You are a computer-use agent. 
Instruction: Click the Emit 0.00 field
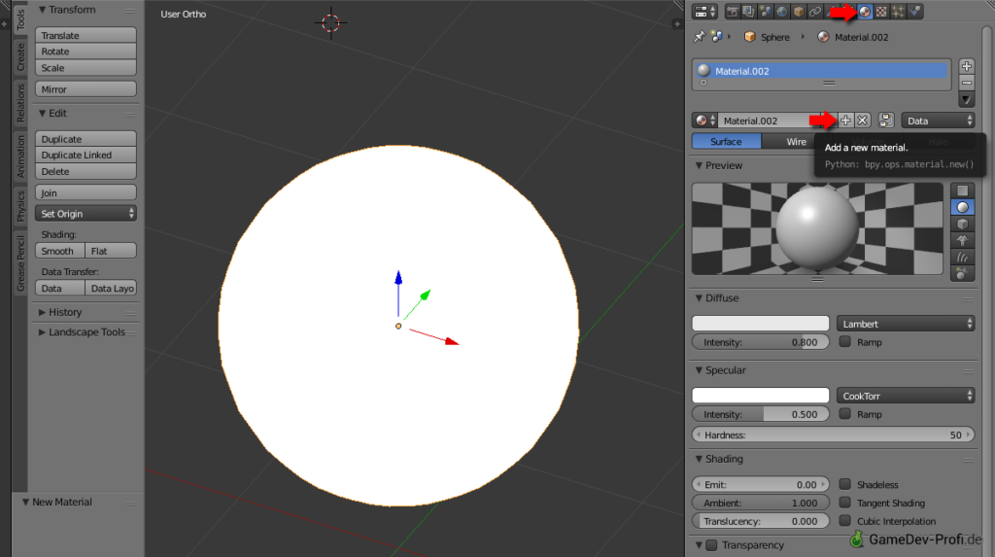(x=760, y=485)
